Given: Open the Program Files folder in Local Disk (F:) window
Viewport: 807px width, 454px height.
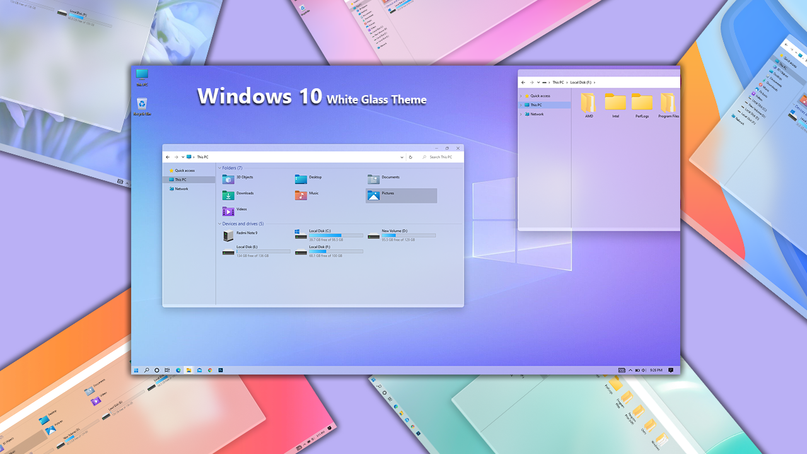Looking at the screenshot, I should [668, 103].
